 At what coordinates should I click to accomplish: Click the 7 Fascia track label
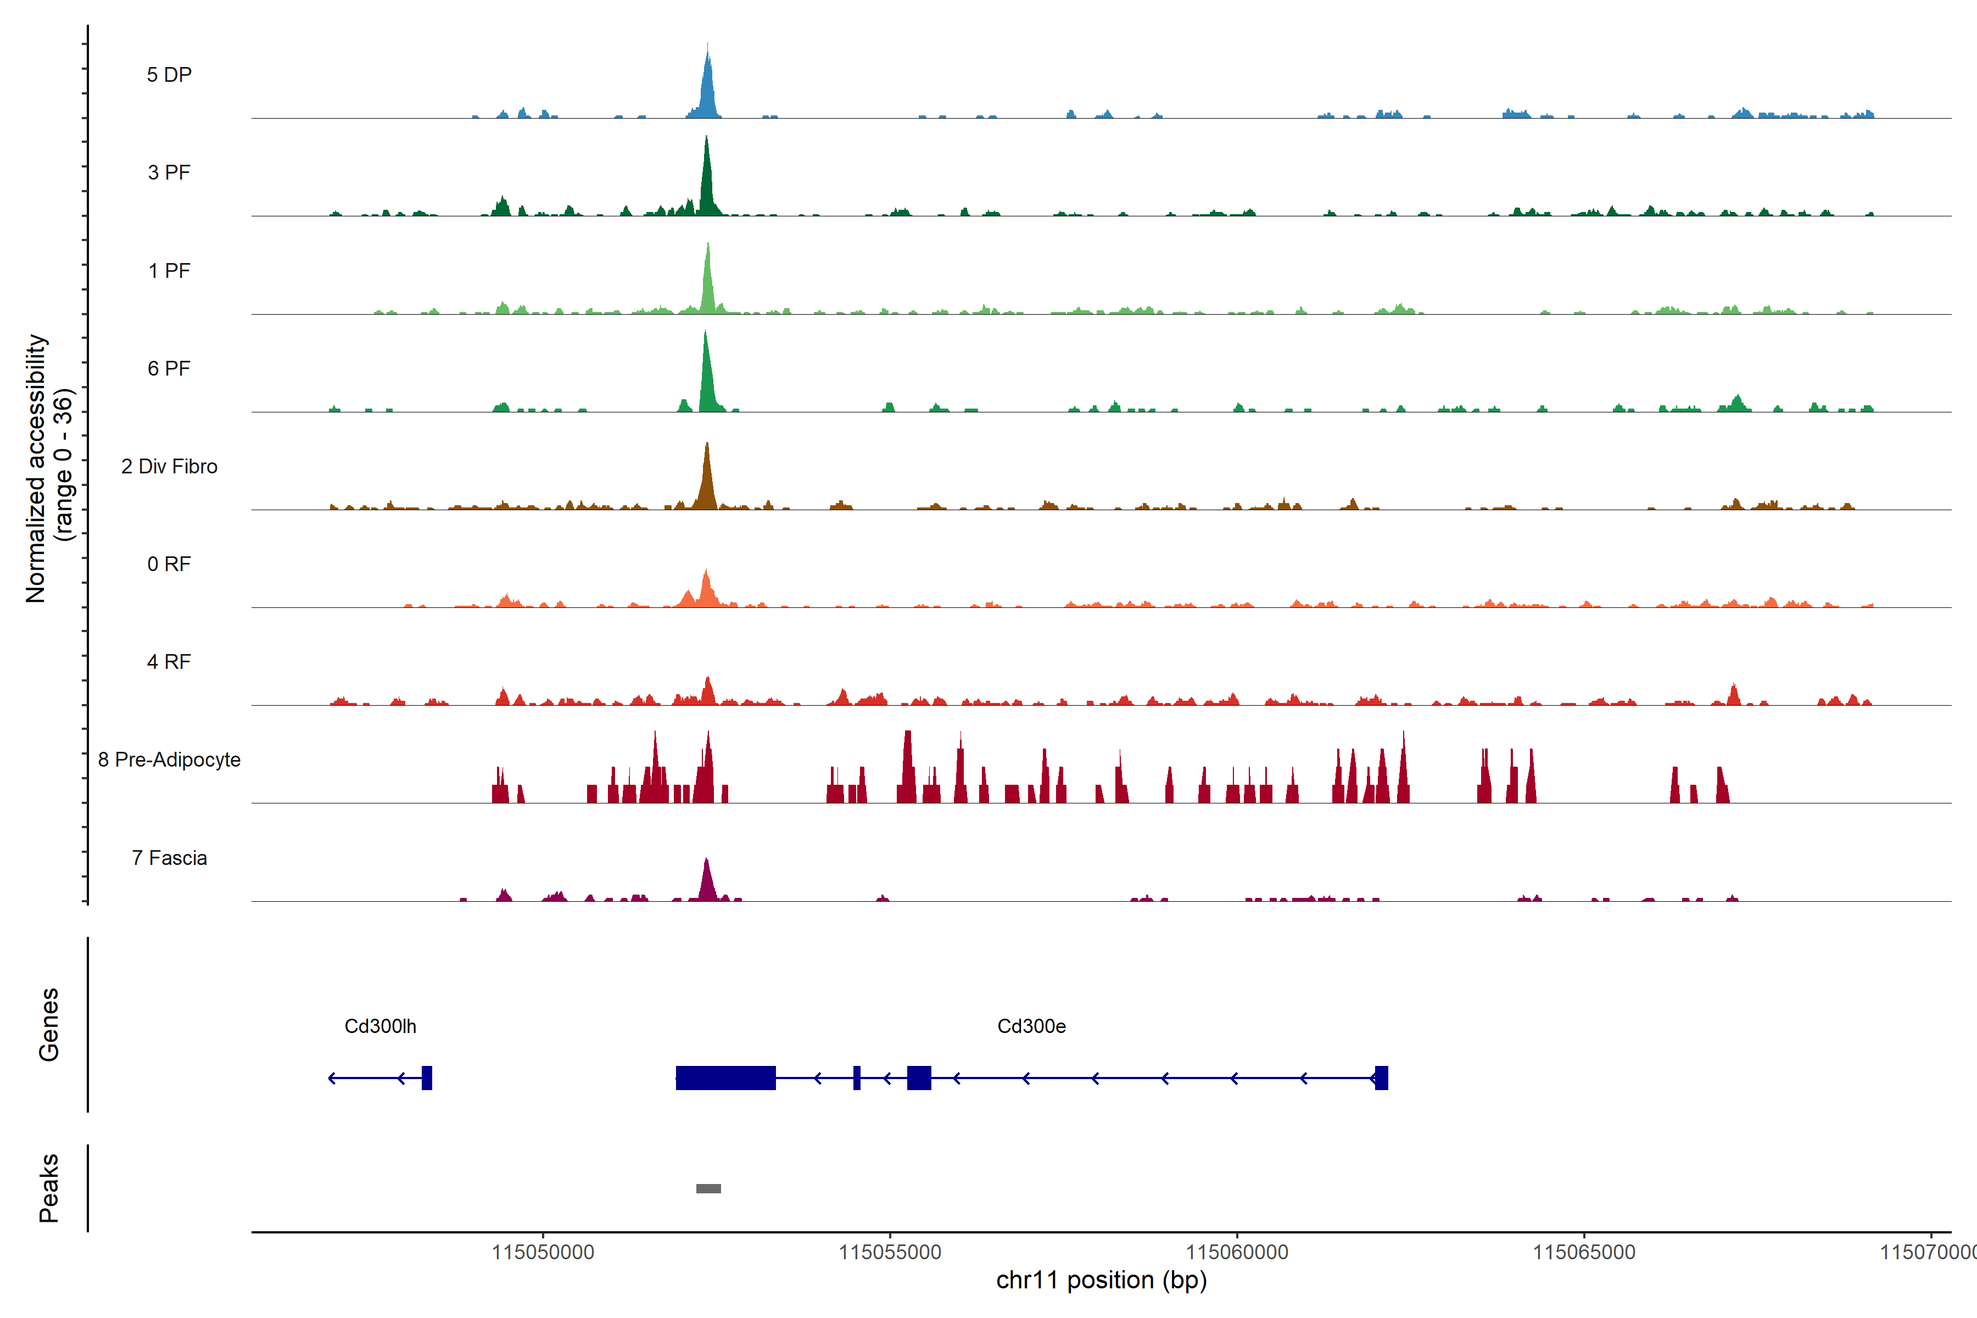click(169, 857)
